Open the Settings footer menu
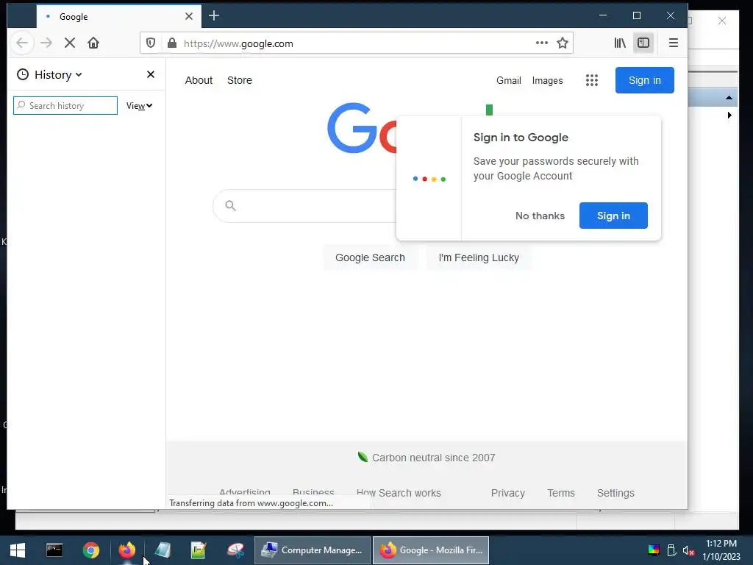This screenshot has width=753, height=565. click(615, 493)
